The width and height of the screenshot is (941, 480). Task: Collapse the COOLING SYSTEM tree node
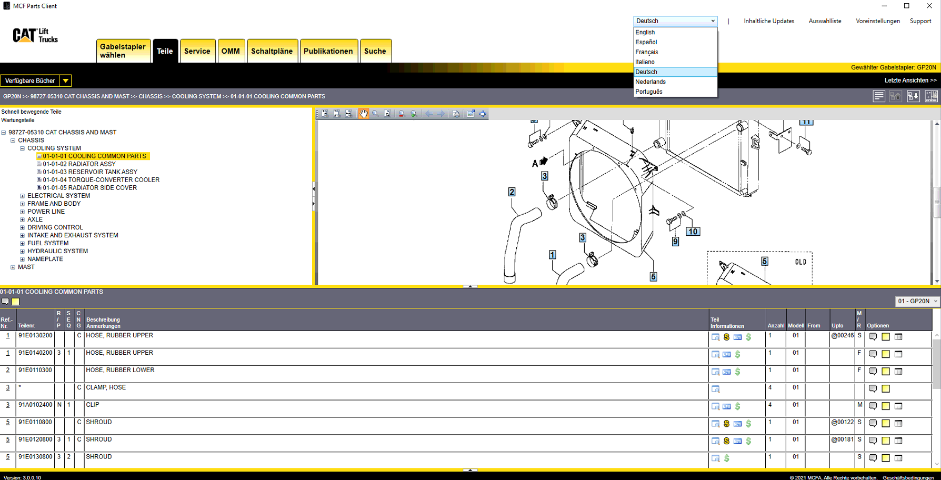(23, 148)
